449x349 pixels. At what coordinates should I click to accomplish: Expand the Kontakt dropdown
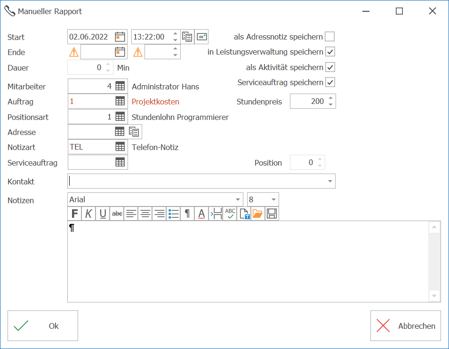tap(330, 181)
